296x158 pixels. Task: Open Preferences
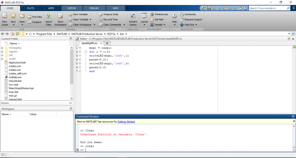(x=159, y=14)
